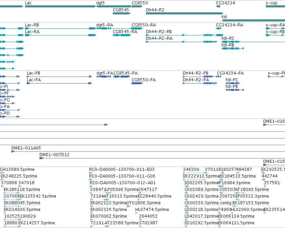Click the feature labeled 346309
Image resolution: width=285 pixels, height=228 pixels.
[x=191, y=169]
